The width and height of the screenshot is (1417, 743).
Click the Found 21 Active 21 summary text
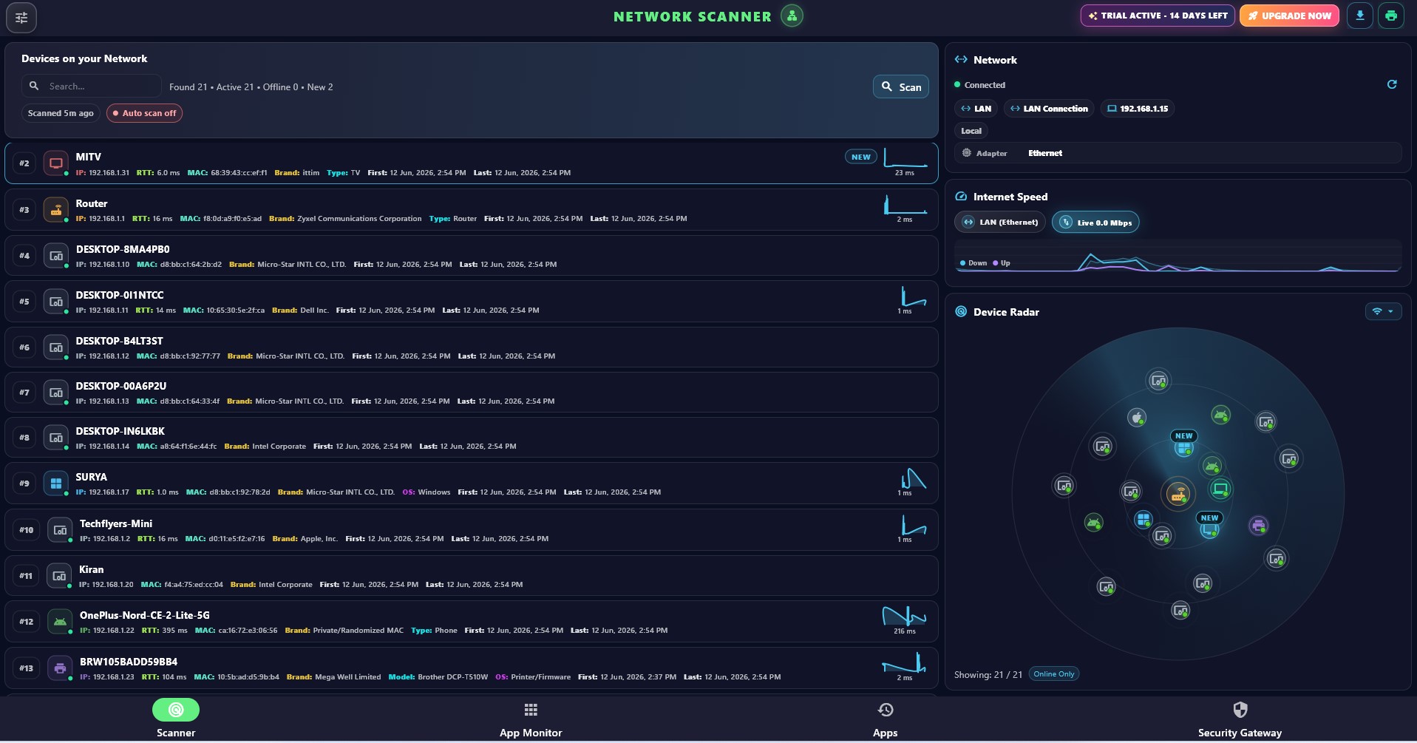[x=251, y=86]
